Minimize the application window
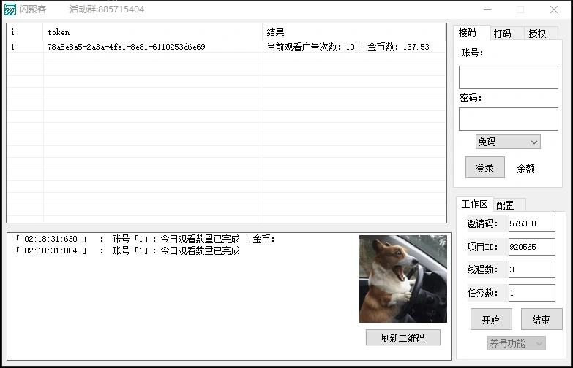573x368 pixels. (487, 9)
